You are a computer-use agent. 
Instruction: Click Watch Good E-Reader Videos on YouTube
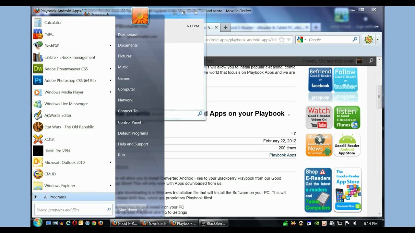319,117
